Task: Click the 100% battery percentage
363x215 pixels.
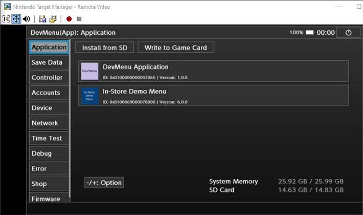Action: 297,32
